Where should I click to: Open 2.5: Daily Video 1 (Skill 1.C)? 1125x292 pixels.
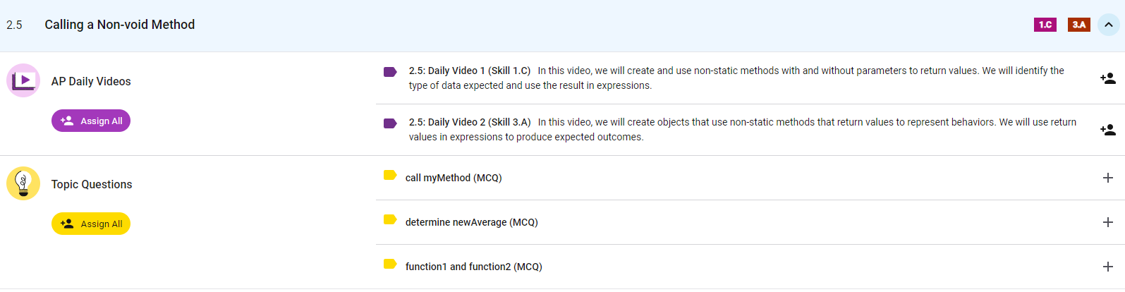[x=469, y=71]
